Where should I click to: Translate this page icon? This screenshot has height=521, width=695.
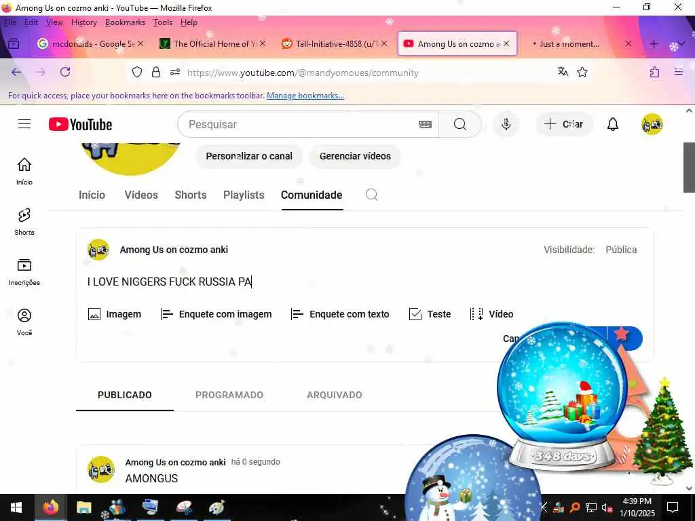(563, 72)
